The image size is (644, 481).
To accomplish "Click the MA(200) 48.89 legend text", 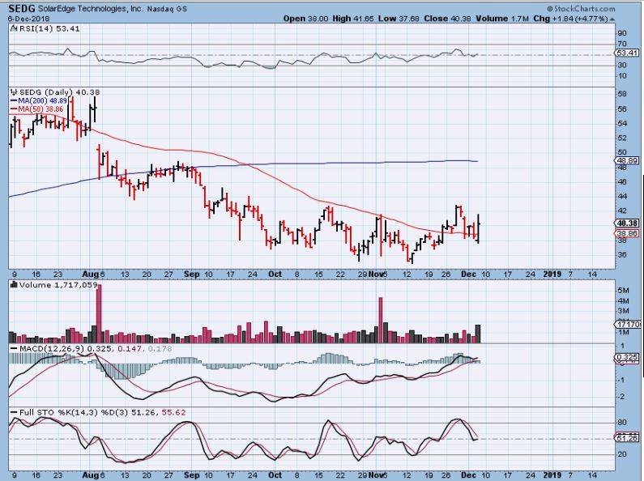I will [x=42, y=100].
